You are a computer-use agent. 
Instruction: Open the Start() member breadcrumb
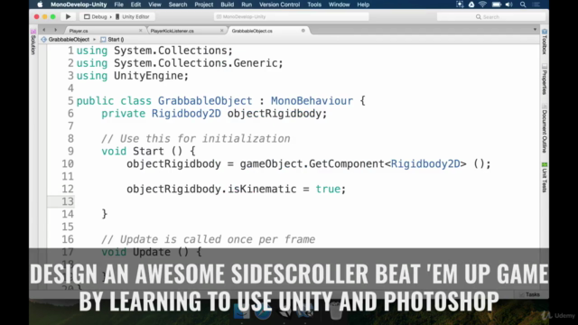tap(112, 40)
